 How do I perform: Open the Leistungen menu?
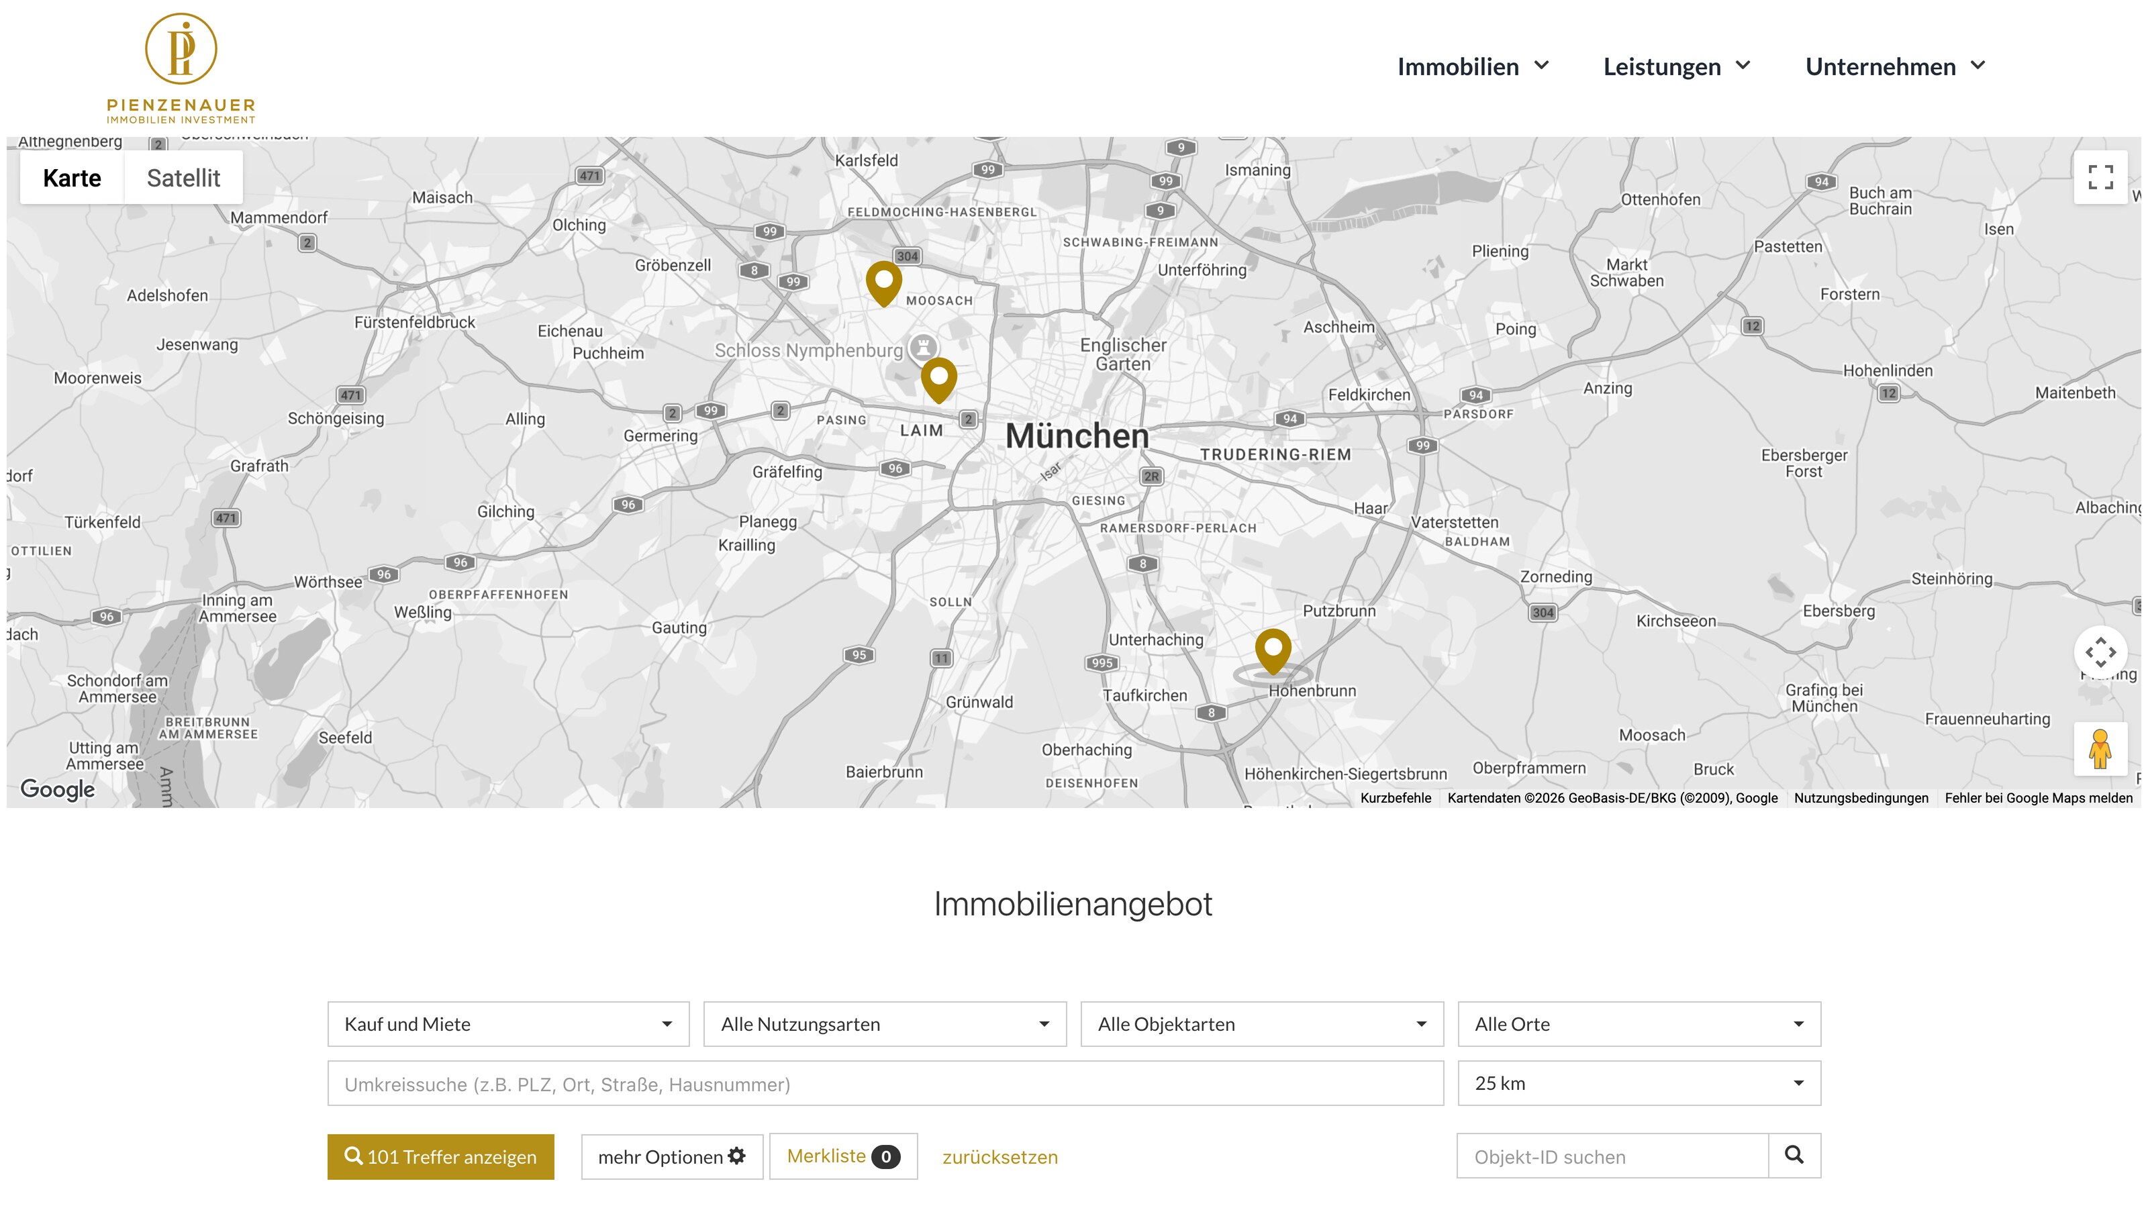tap(1677, 66)
